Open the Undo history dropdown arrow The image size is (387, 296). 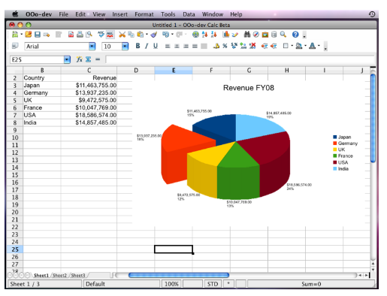pyautogui.click(x=172, y=35)
